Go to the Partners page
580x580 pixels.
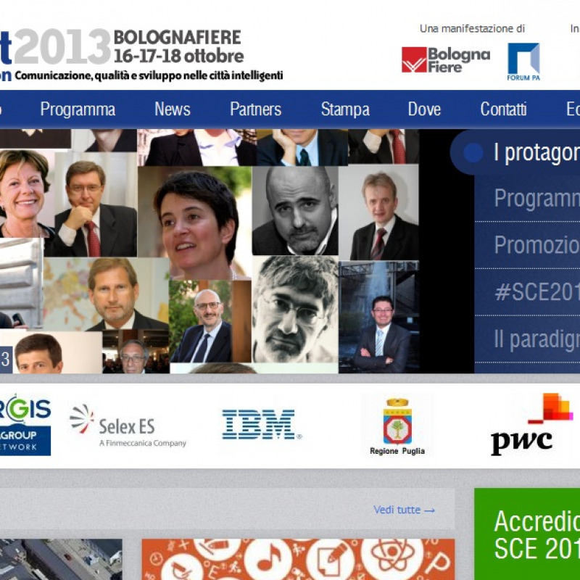(256, 109)
